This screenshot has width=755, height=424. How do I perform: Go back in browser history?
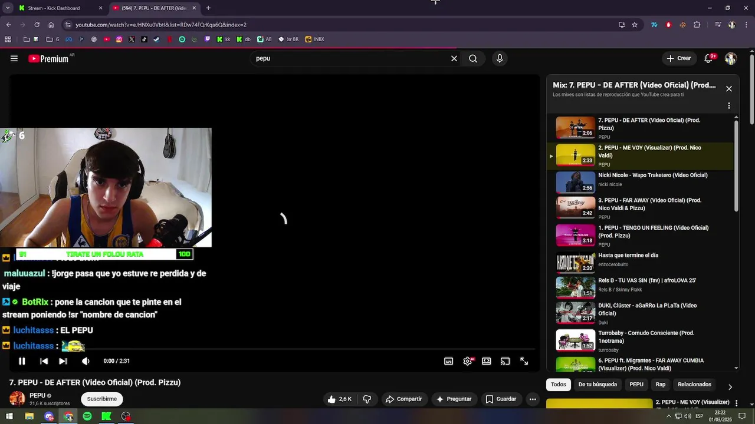click(8, 25)
